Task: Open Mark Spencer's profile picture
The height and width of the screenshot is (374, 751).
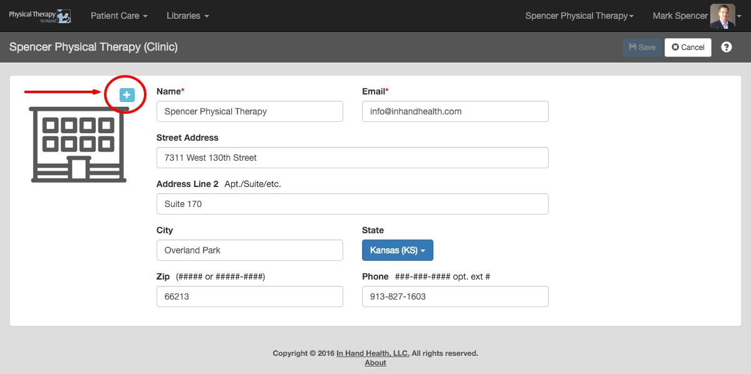Action: click(x=722, y=15)
